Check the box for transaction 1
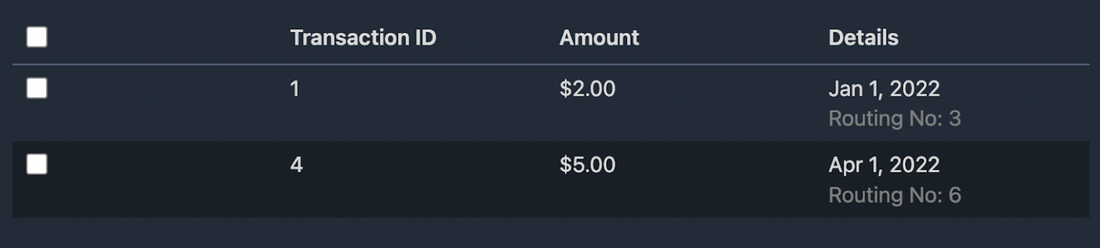 pyautogui.click(x=37, y=88)
